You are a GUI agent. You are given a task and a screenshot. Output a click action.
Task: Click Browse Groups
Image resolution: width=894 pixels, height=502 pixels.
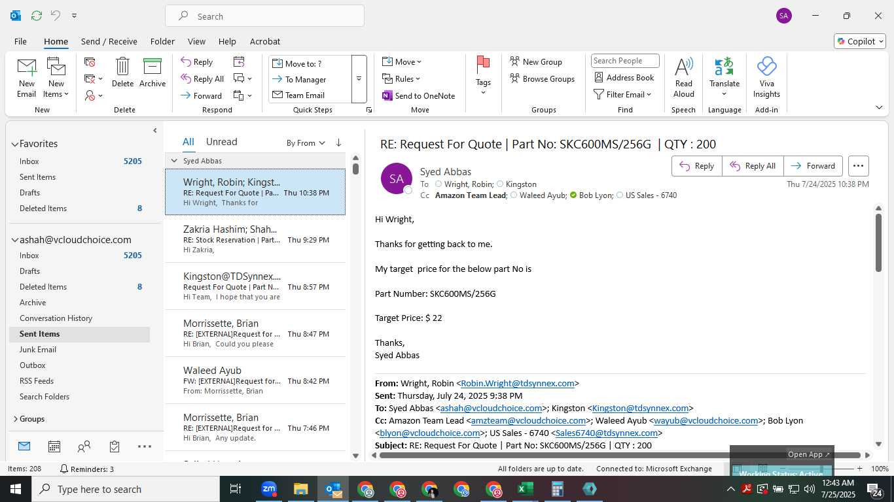pyautogui.click(x=542, y=78)
